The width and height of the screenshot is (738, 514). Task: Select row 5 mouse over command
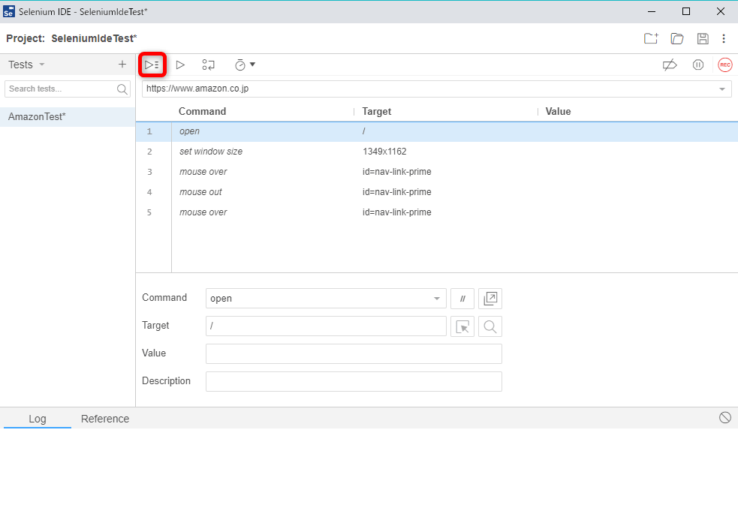[437, 212]
